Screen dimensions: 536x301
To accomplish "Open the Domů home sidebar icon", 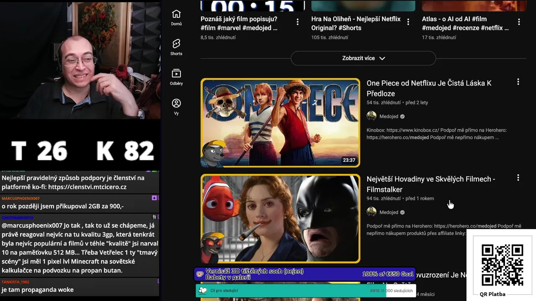I will 176,18.
